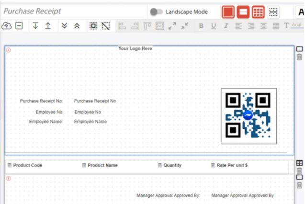
Task: Select the Employee Name value field
Action: [90, 122]
